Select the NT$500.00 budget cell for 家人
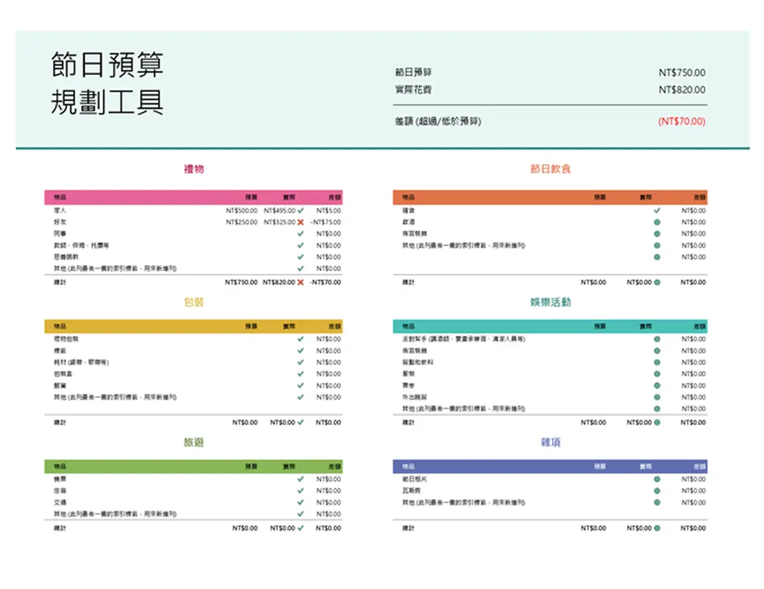This screenshot has height=589, width=764. 241,211
